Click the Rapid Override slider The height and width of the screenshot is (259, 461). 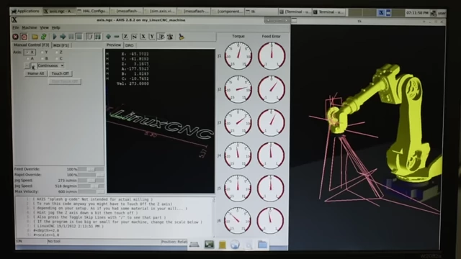91,175
